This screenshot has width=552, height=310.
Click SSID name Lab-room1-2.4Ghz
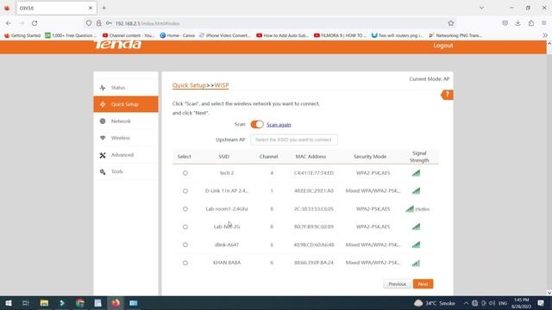[227, 208]
